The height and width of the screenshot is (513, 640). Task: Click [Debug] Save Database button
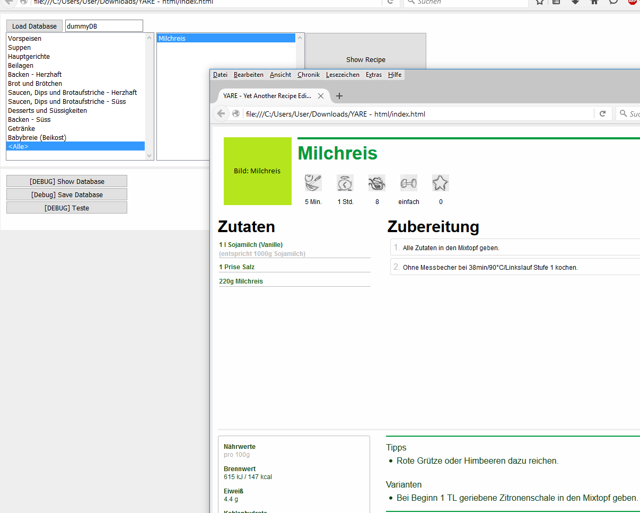coord(67,194)
